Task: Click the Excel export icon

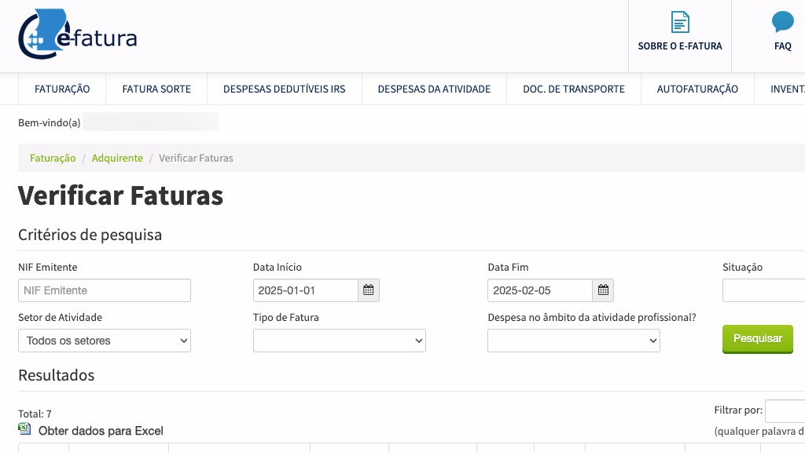Action: click(24, 429)
